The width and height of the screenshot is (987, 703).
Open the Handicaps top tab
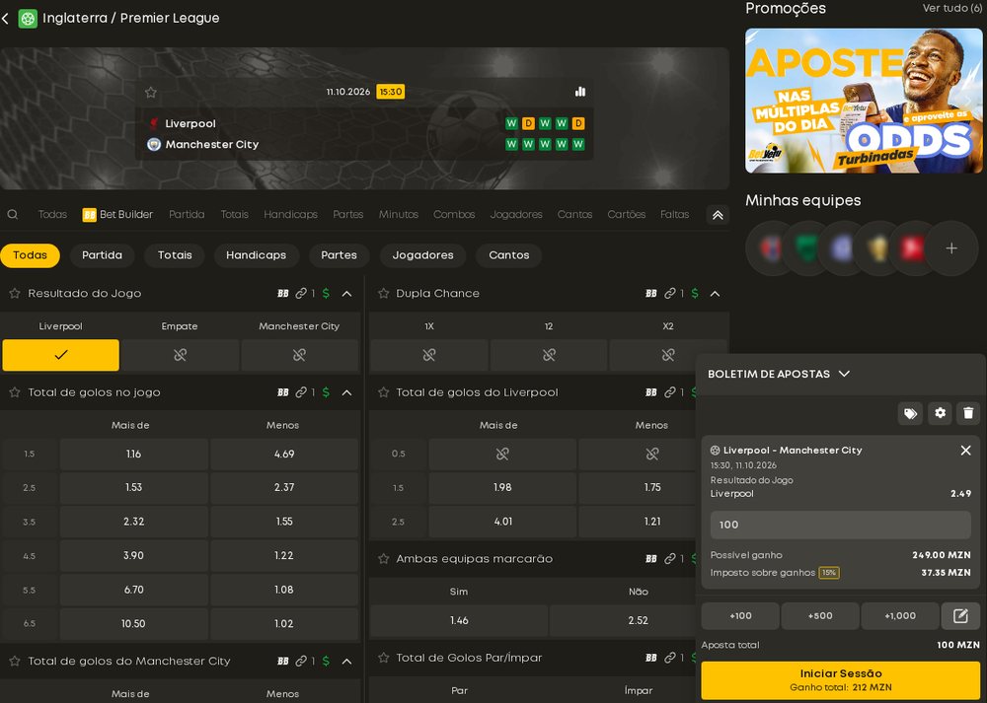290,214
